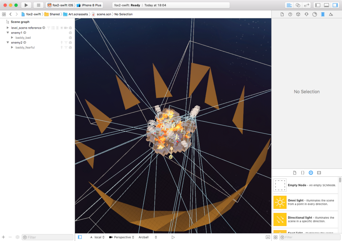Collapse enemy2 node
This screenshot has height=241, width=342.
coord(8,43)
